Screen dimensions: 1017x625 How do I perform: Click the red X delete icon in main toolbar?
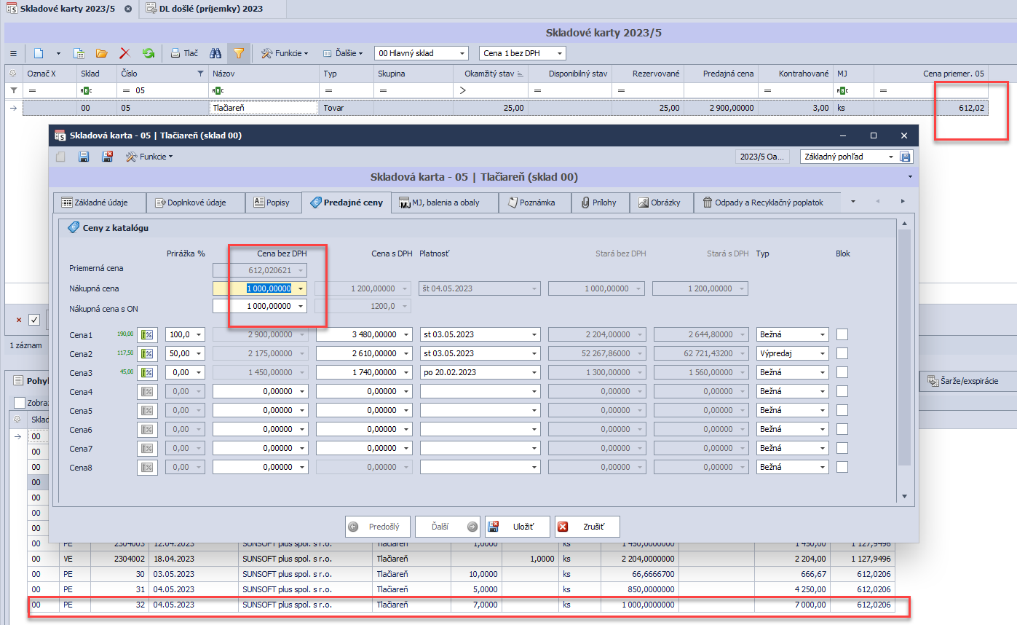(124, 53)
